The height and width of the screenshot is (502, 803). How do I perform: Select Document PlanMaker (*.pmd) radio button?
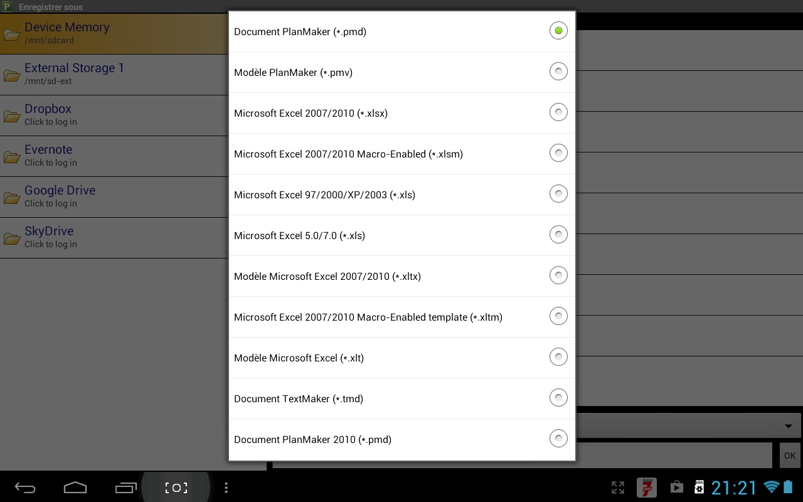[558, 31]
